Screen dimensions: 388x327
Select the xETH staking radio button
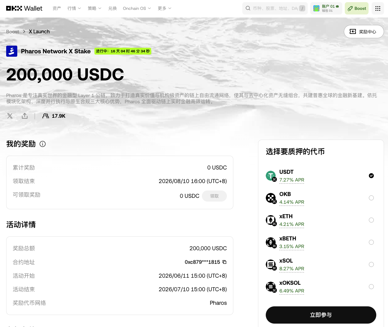(x=371, y=220)
